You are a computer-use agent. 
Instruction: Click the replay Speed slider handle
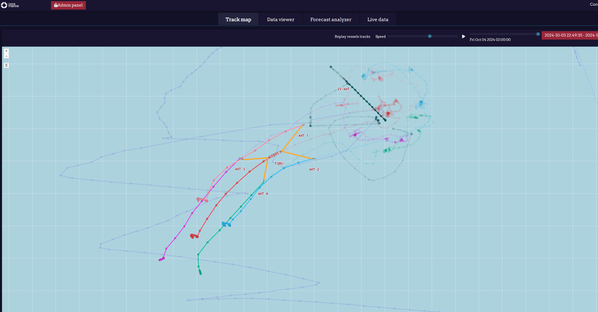tap(430, 36)
